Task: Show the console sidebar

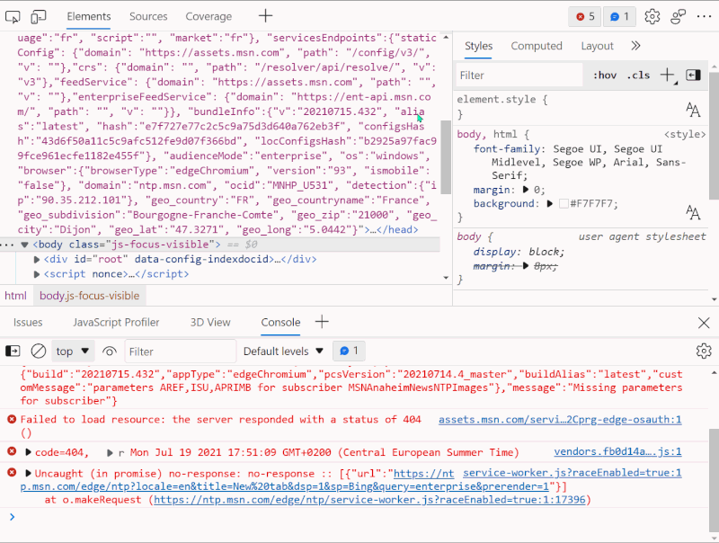Action: click(13, 351)
